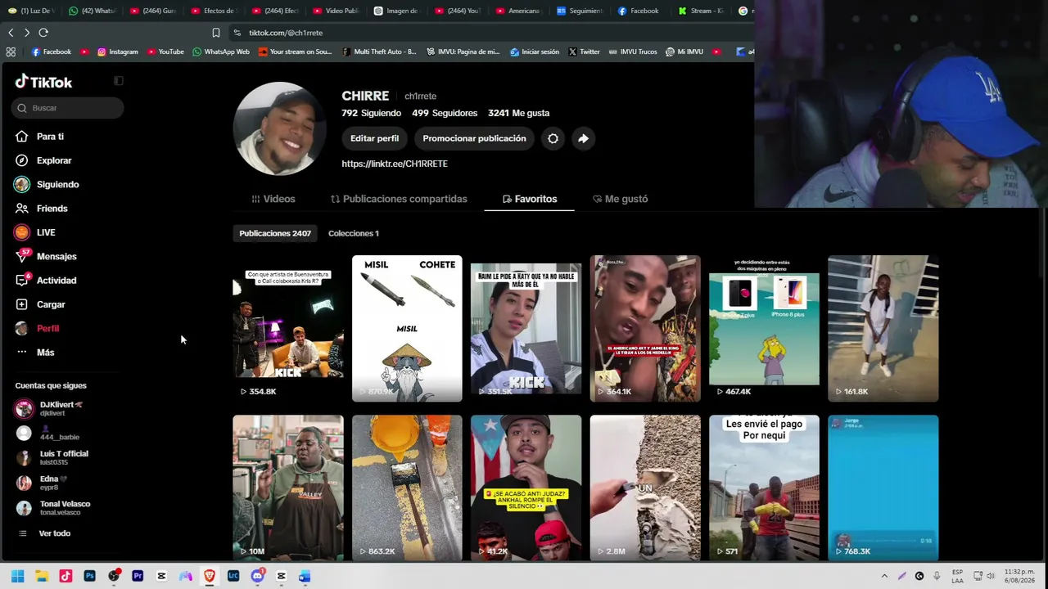
Task: Open the Windows Start menu
Action: click(17, 576)
